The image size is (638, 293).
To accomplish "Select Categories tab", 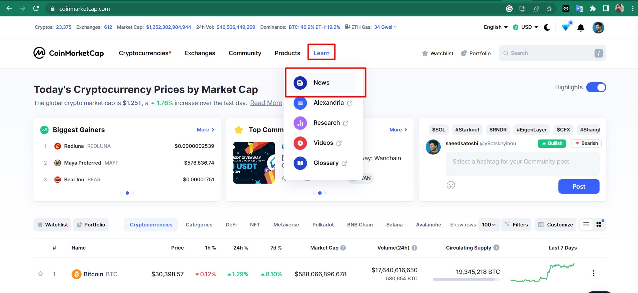I will click(199, 225).
